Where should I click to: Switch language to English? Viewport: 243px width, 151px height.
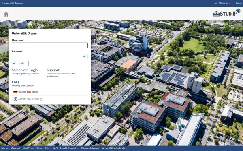35,92
